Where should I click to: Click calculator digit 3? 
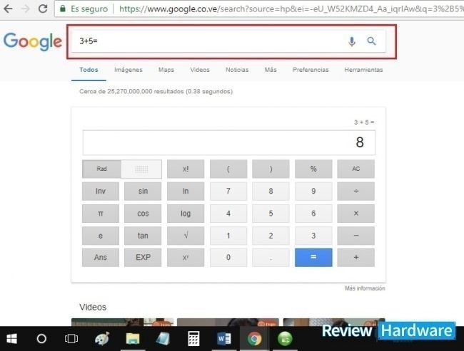coord(313,236)
